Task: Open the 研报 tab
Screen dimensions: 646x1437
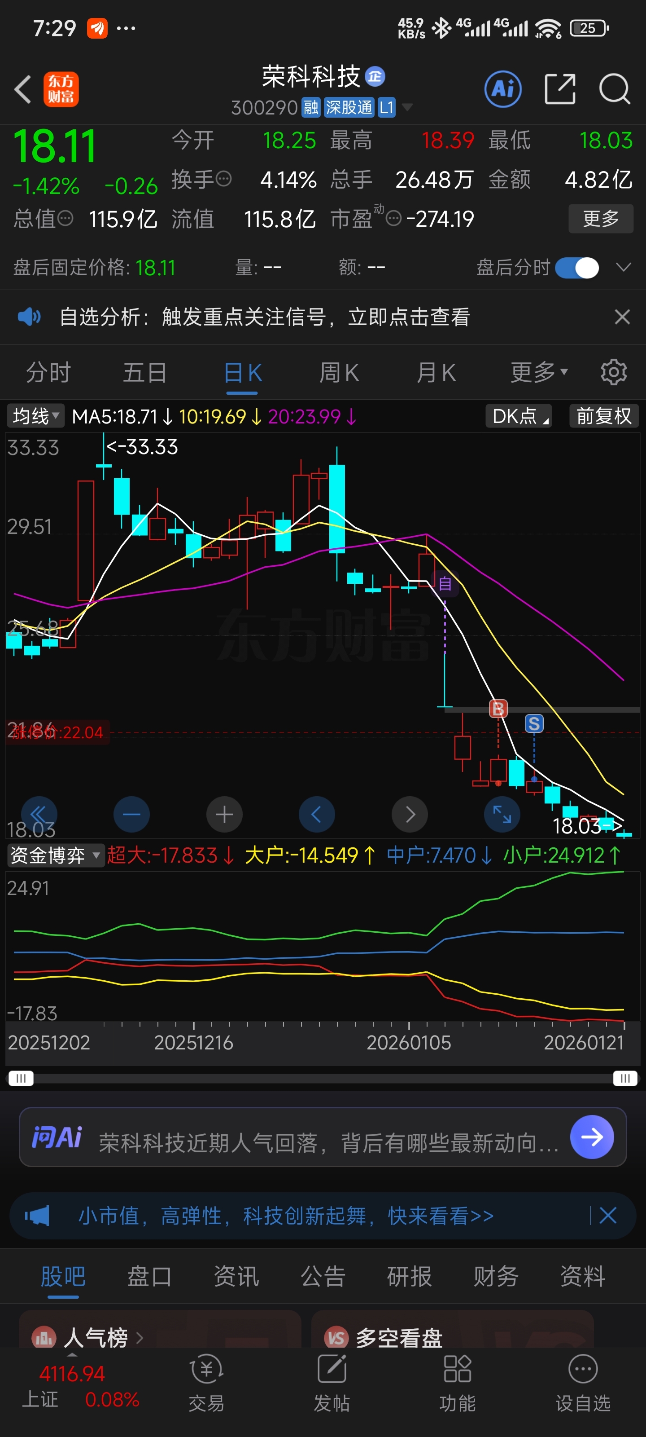Action: pyautogui.click(x=410, y=1276)
